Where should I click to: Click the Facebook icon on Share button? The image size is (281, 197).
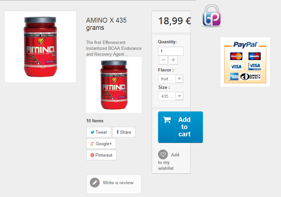pos(118,132)
